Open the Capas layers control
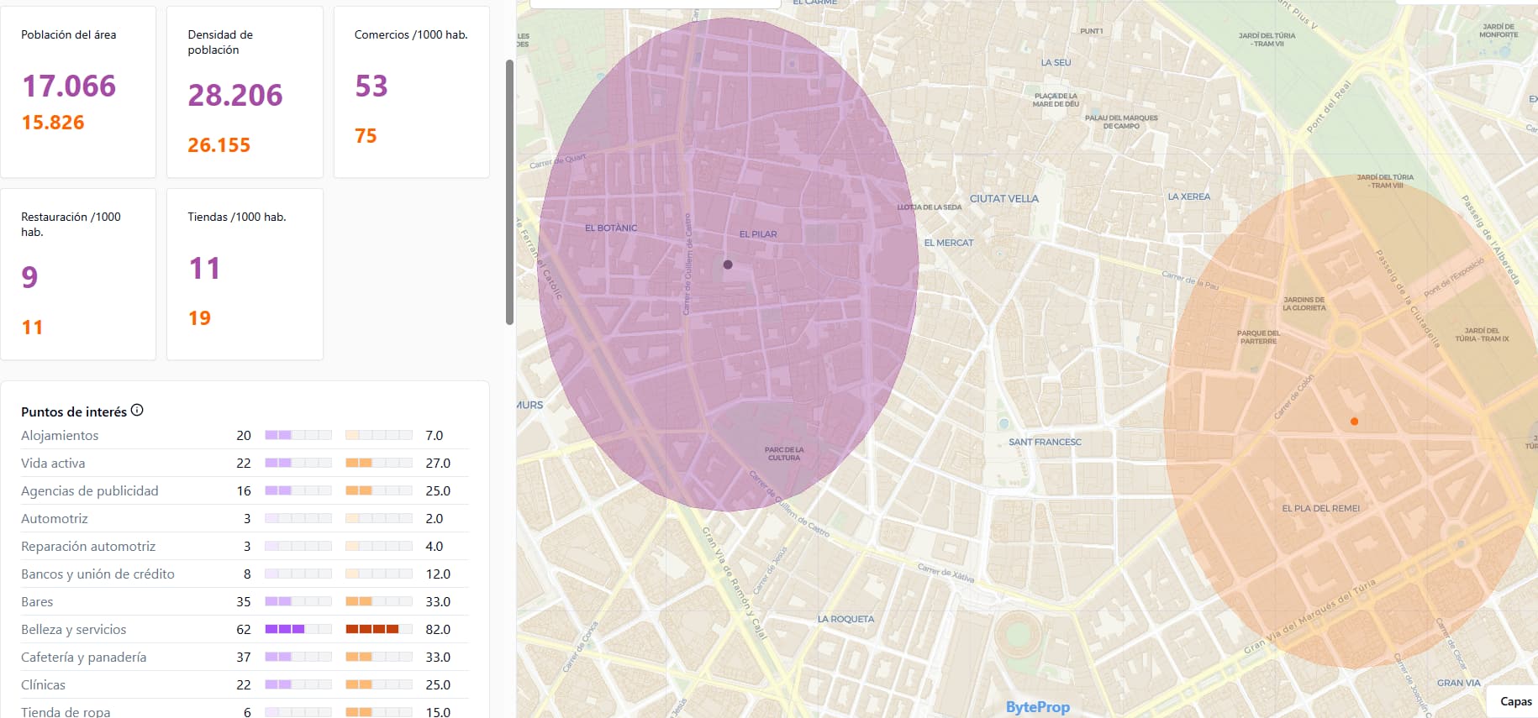 click(1514, 701)
